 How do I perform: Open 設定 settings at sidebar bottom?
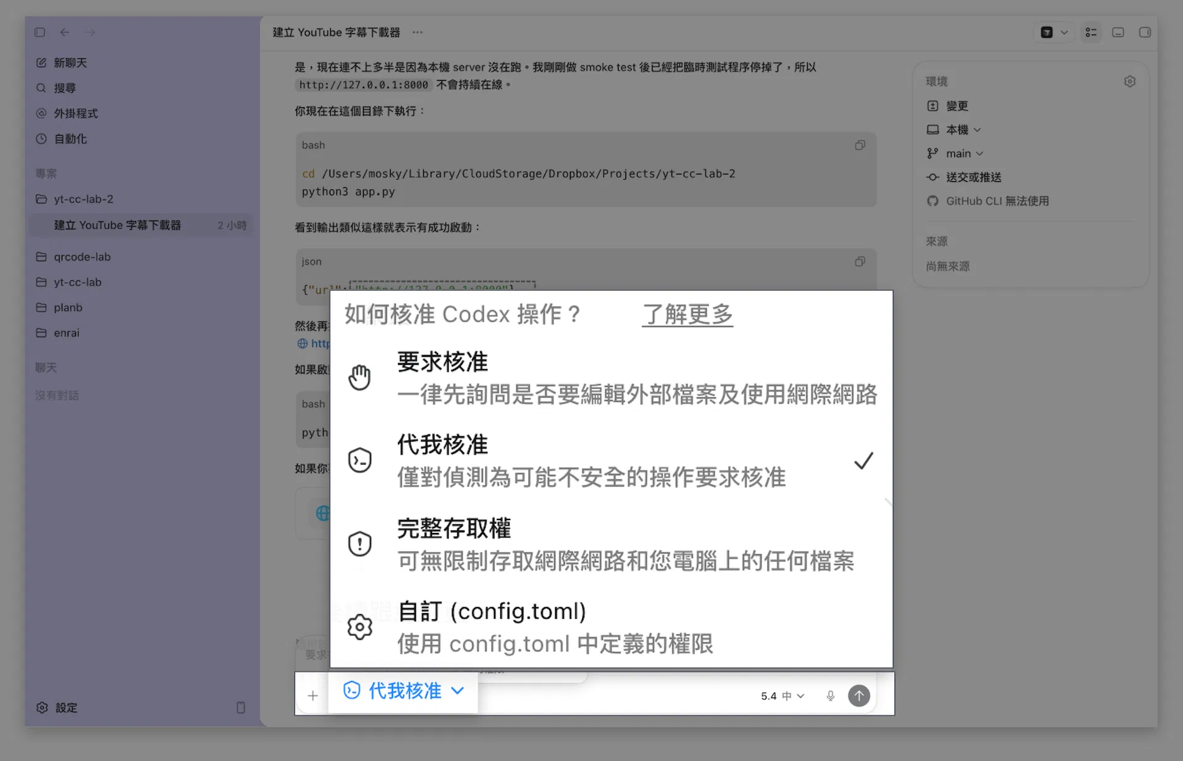pos(57,707)
